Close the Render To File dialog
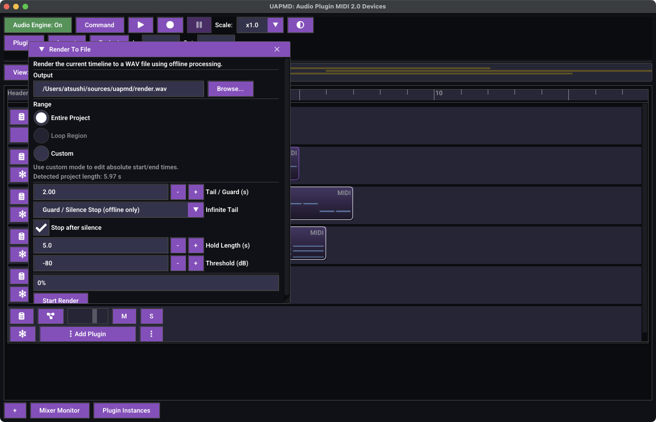Viewport: 656px width, 422px height. click(277, 49)
